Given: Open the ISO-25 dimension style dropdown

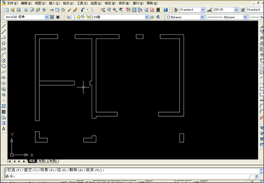Looking at the screenshot, I should 236,10.
